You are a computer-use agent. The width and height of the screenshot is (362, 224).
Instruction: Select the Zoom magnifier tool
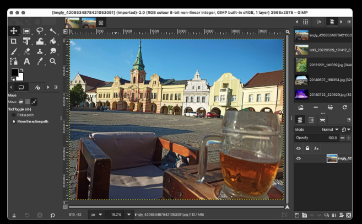[x=53, y=61]
